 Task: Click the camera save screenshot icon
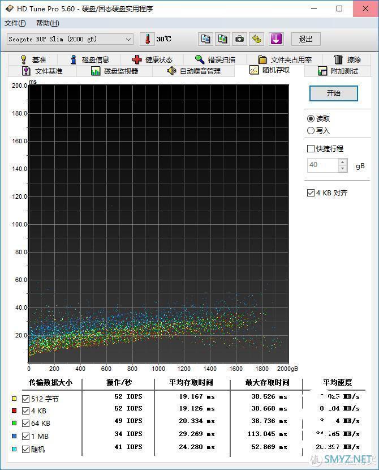(x=239, y=39)
